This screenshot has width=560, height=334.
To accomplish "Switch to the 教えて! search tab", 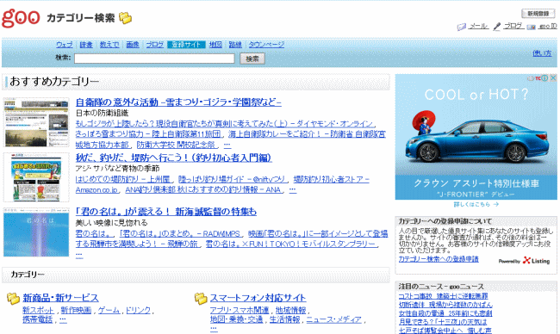I will coord(109,45).
